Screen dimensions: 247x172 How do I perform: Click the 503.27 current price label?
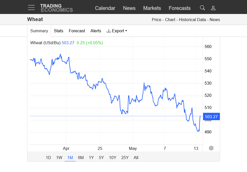pyautogui.click(x=211, y=117)
